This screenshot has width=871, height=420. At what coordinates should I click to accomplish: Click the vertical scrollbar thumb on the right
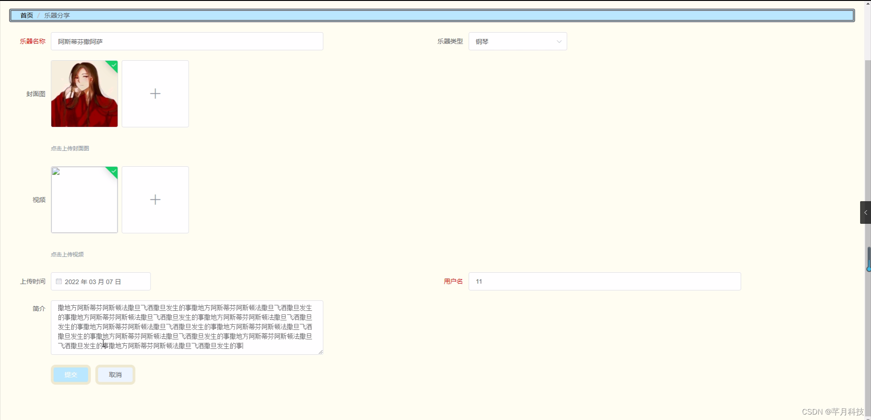(868, 260)
